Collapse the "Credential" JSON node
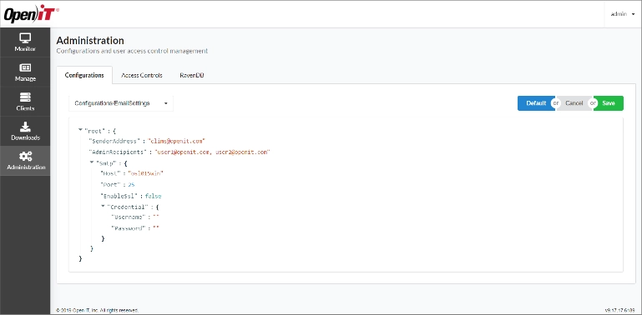The width and height of the screenshot is (642, 315). [x=104, y=206]
